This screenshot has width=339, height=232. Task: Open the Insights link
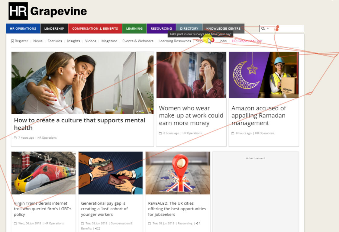73,41
